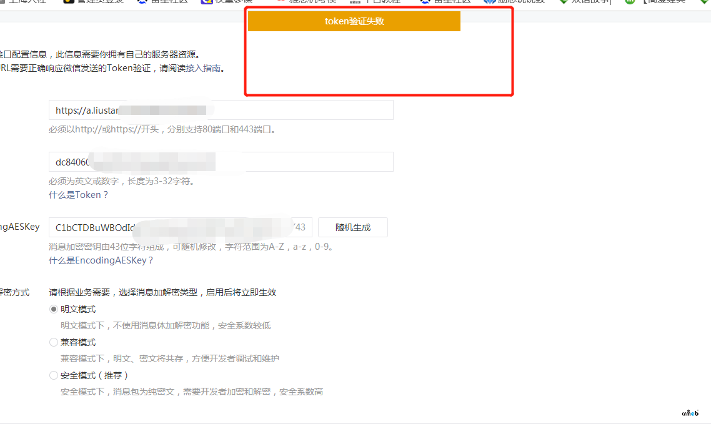Click the 上海人社 bookmark favicon
This screenshot has width=711, height=434.
4,2
